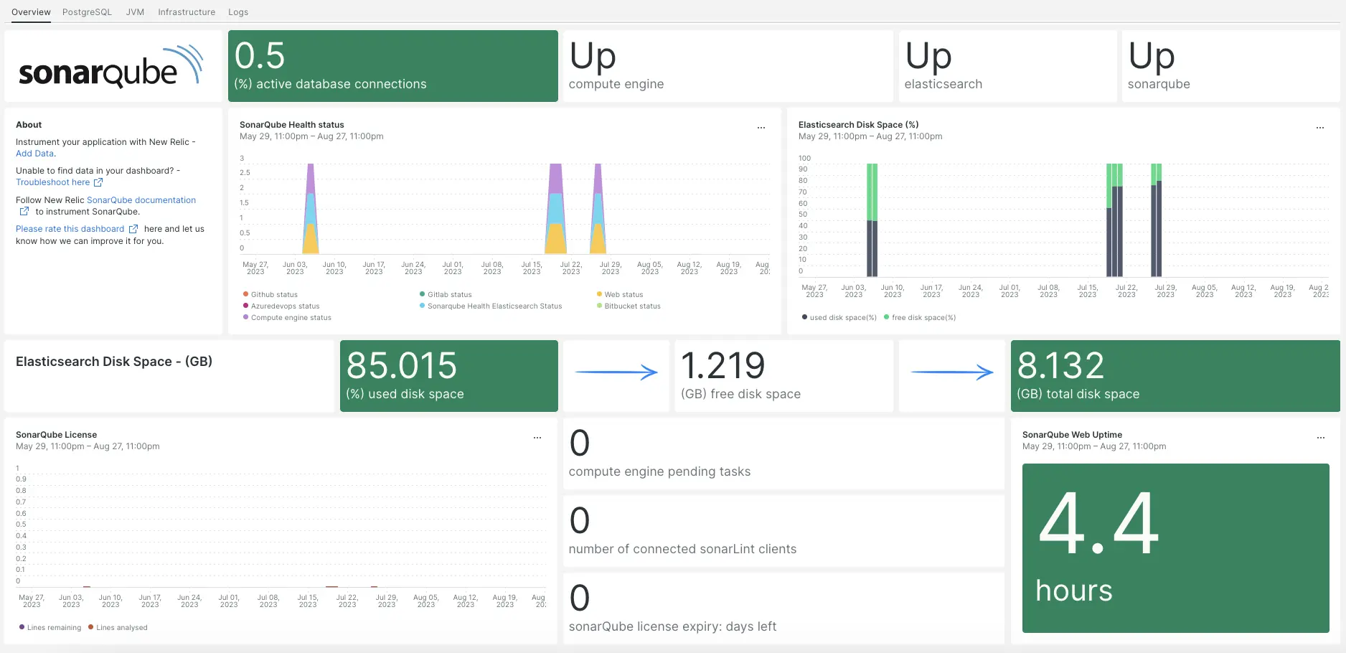Click the Add Data link
Image resolution: width=1346 pixels, height=653 pixels.
(x=34, y=154)
